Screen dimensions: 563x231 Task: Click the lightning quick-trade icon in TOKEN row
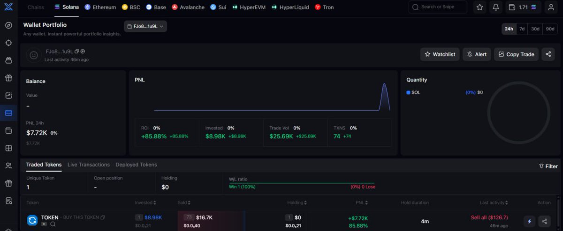(x=529, y=221)
